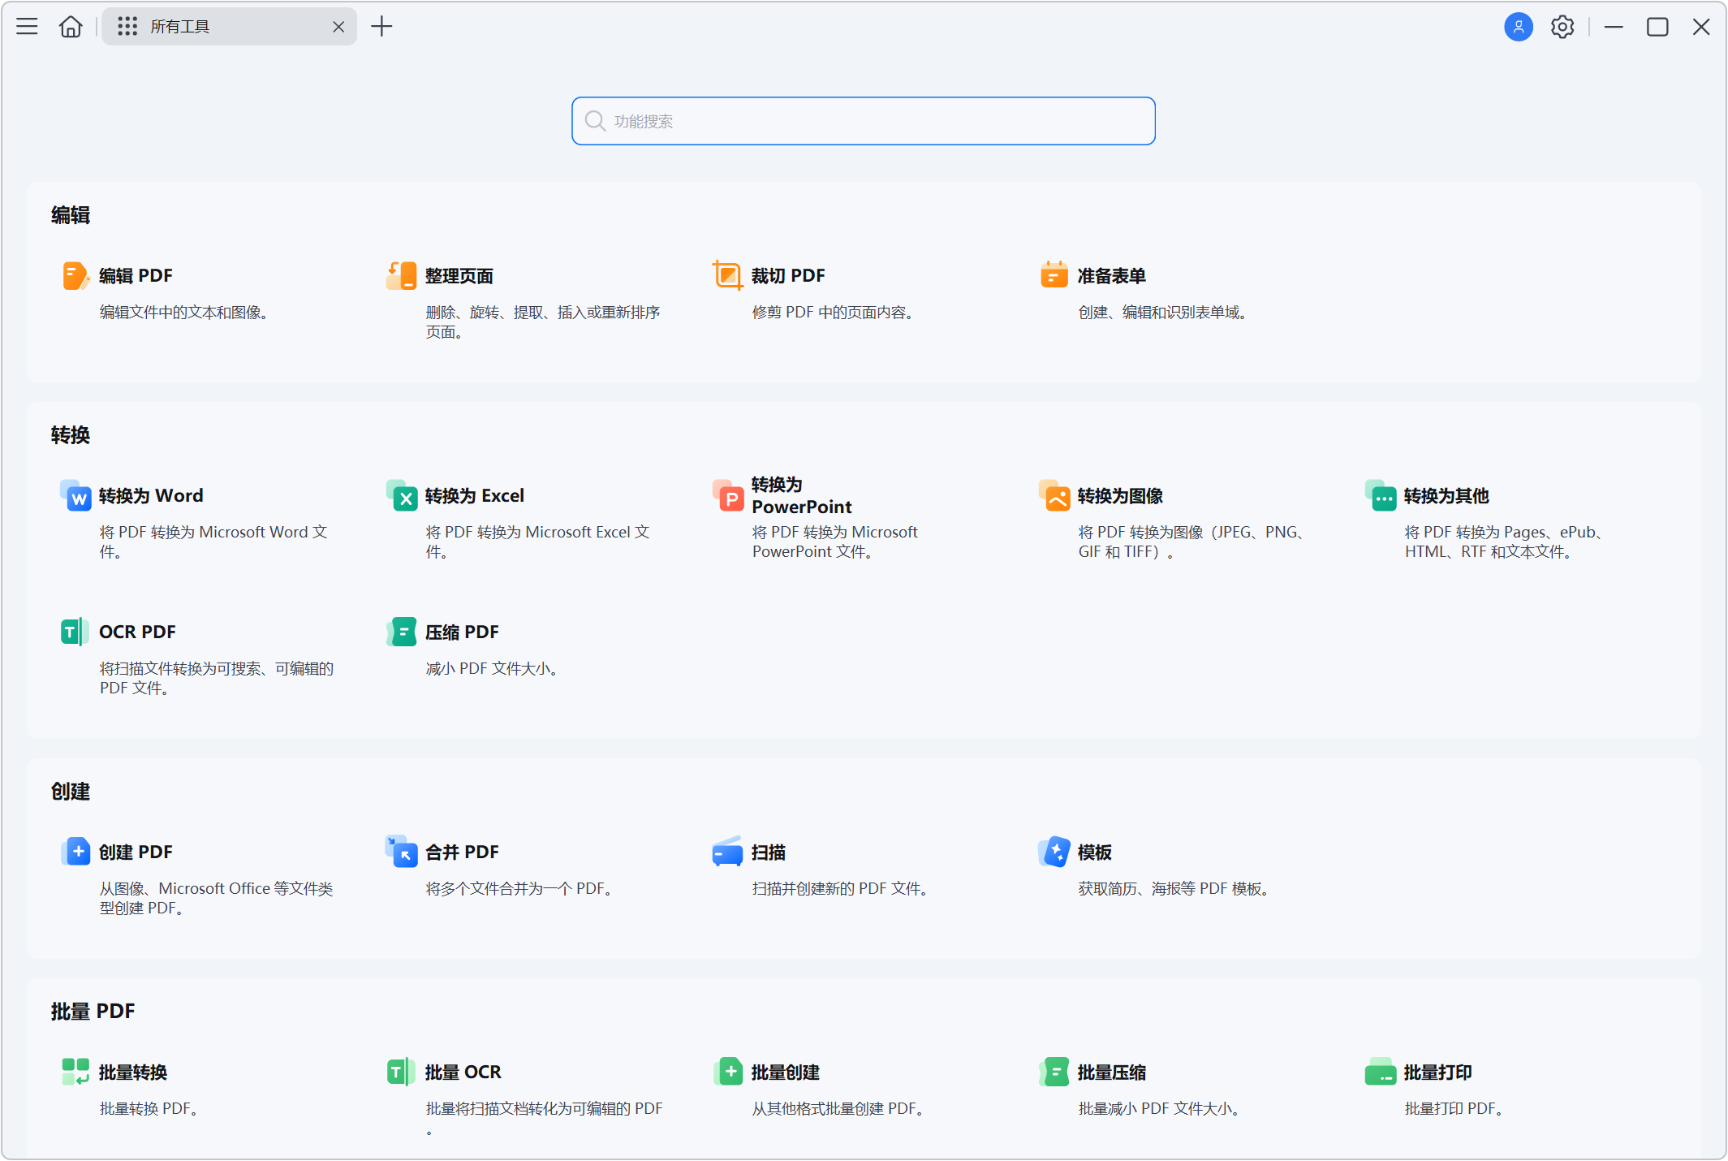
Task: Click the 转换为 PowerPoint icon
Action: pos(728,496)
